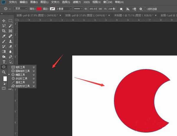Viewport: 177px width, 136px height.
Task: Pick the Eyedropper tool
Action: coord(4,36)
